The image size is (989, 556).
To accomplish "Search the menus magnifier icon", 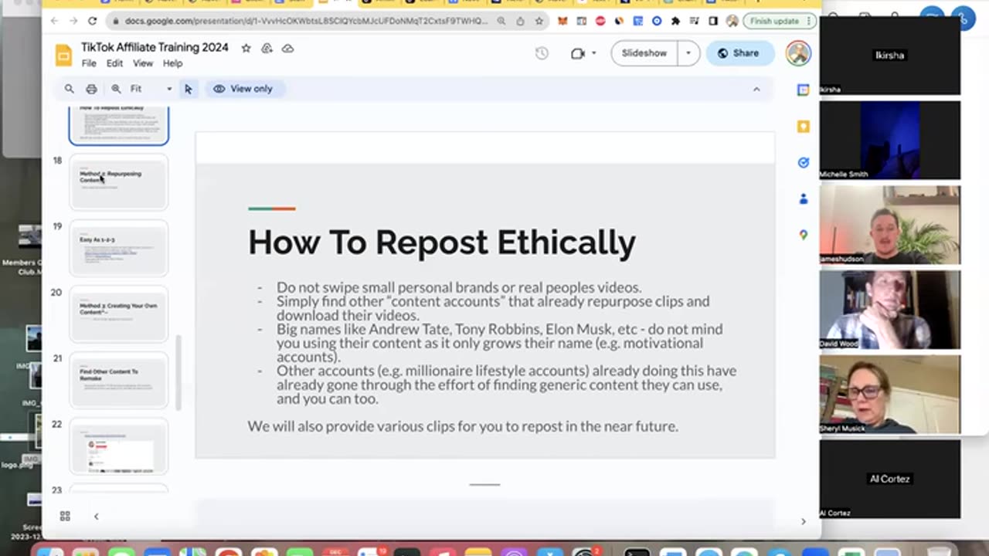I will [70, 89].
